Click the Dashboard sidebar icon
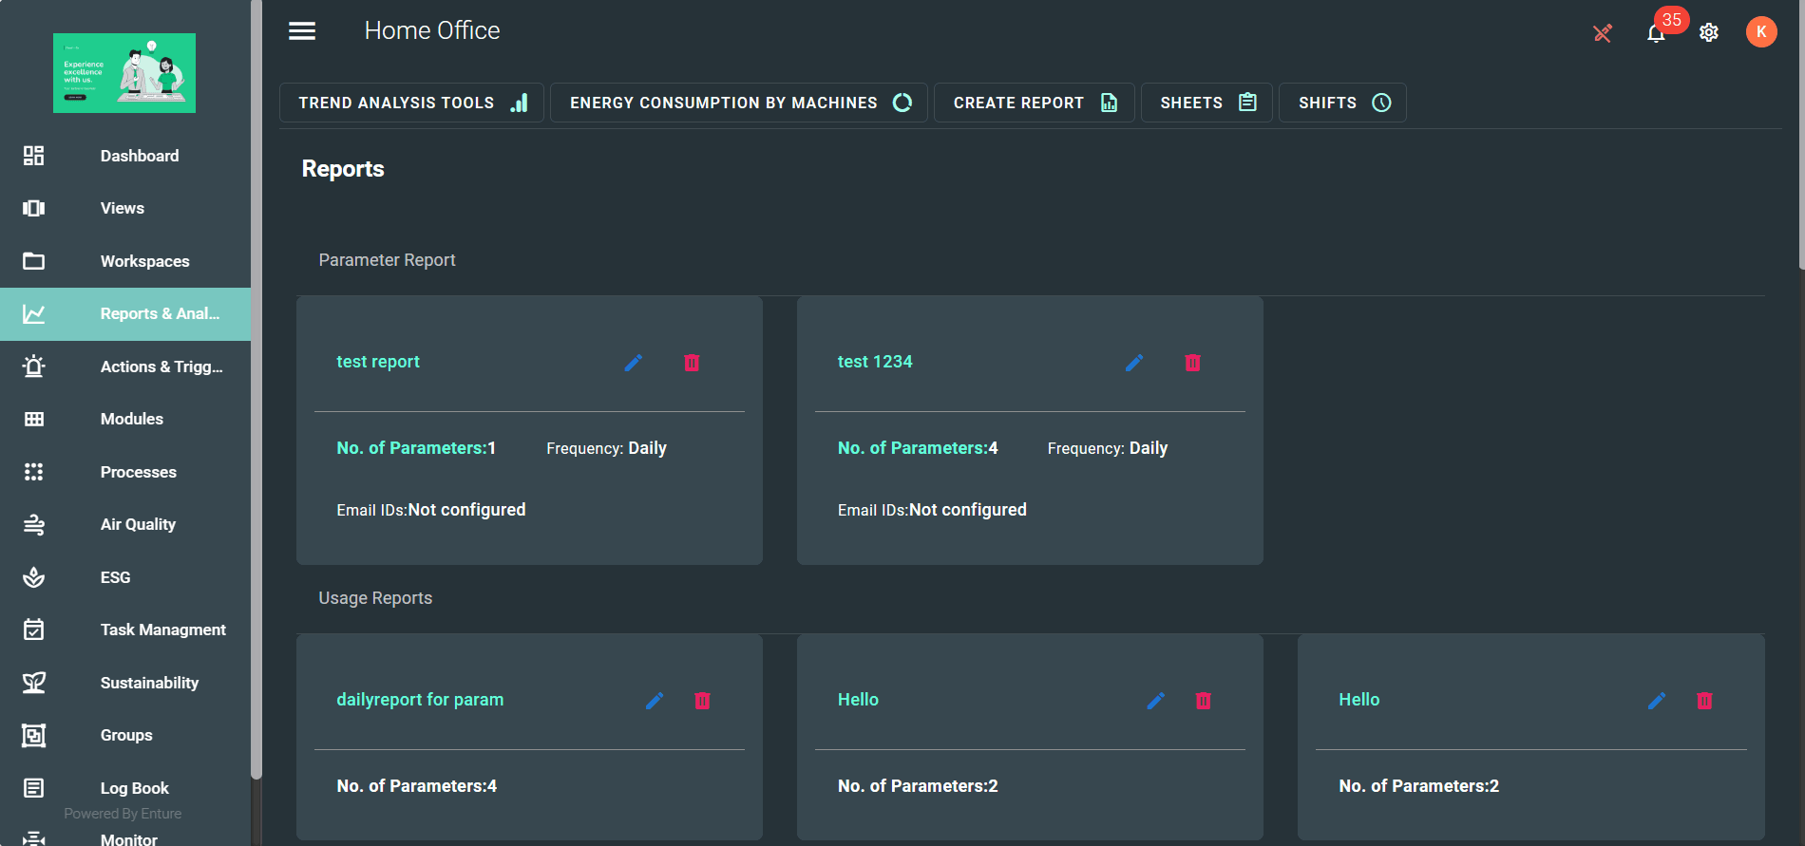Screen dimensions: 1805x846 pyautogui.click(x=34, y=156)
